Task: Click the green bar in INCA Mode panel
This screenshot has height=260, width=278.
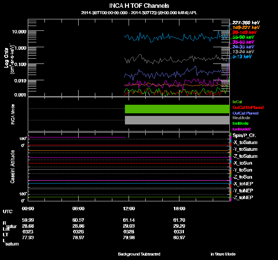Action: pos(177,109)
